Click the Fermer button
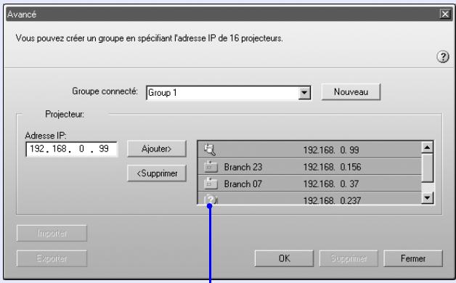 tap(413, 258)
